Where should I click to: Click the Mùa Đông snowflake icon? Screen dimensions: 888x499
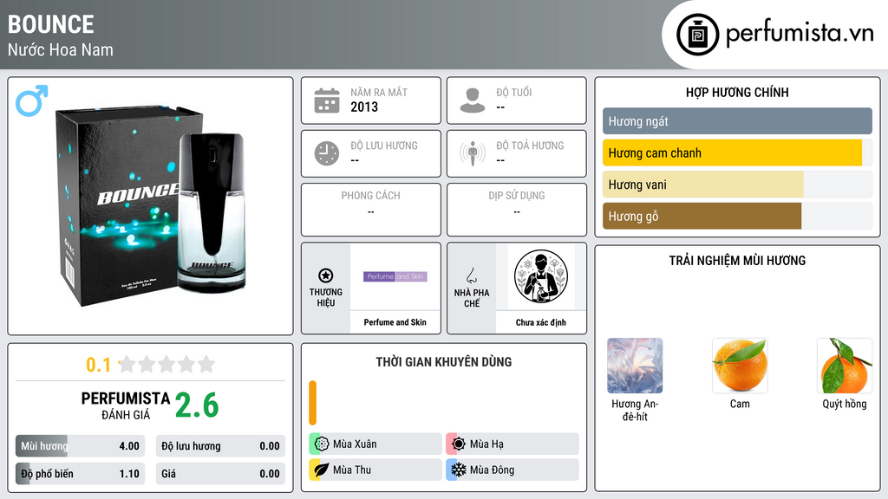[x=459, y=470]
